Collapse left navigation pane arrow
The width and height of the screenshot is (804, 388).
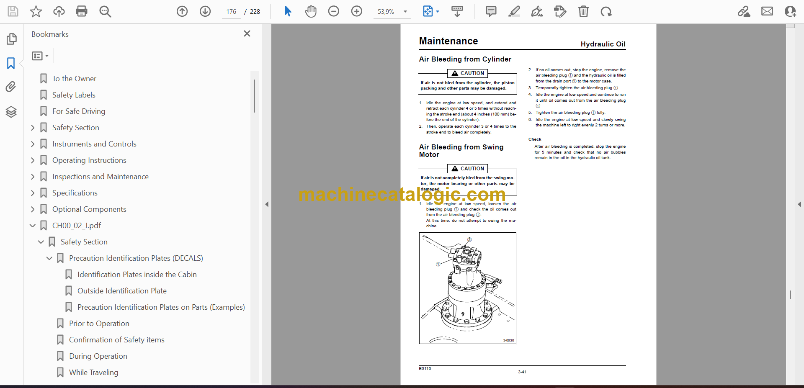click(x=267, y=204)
